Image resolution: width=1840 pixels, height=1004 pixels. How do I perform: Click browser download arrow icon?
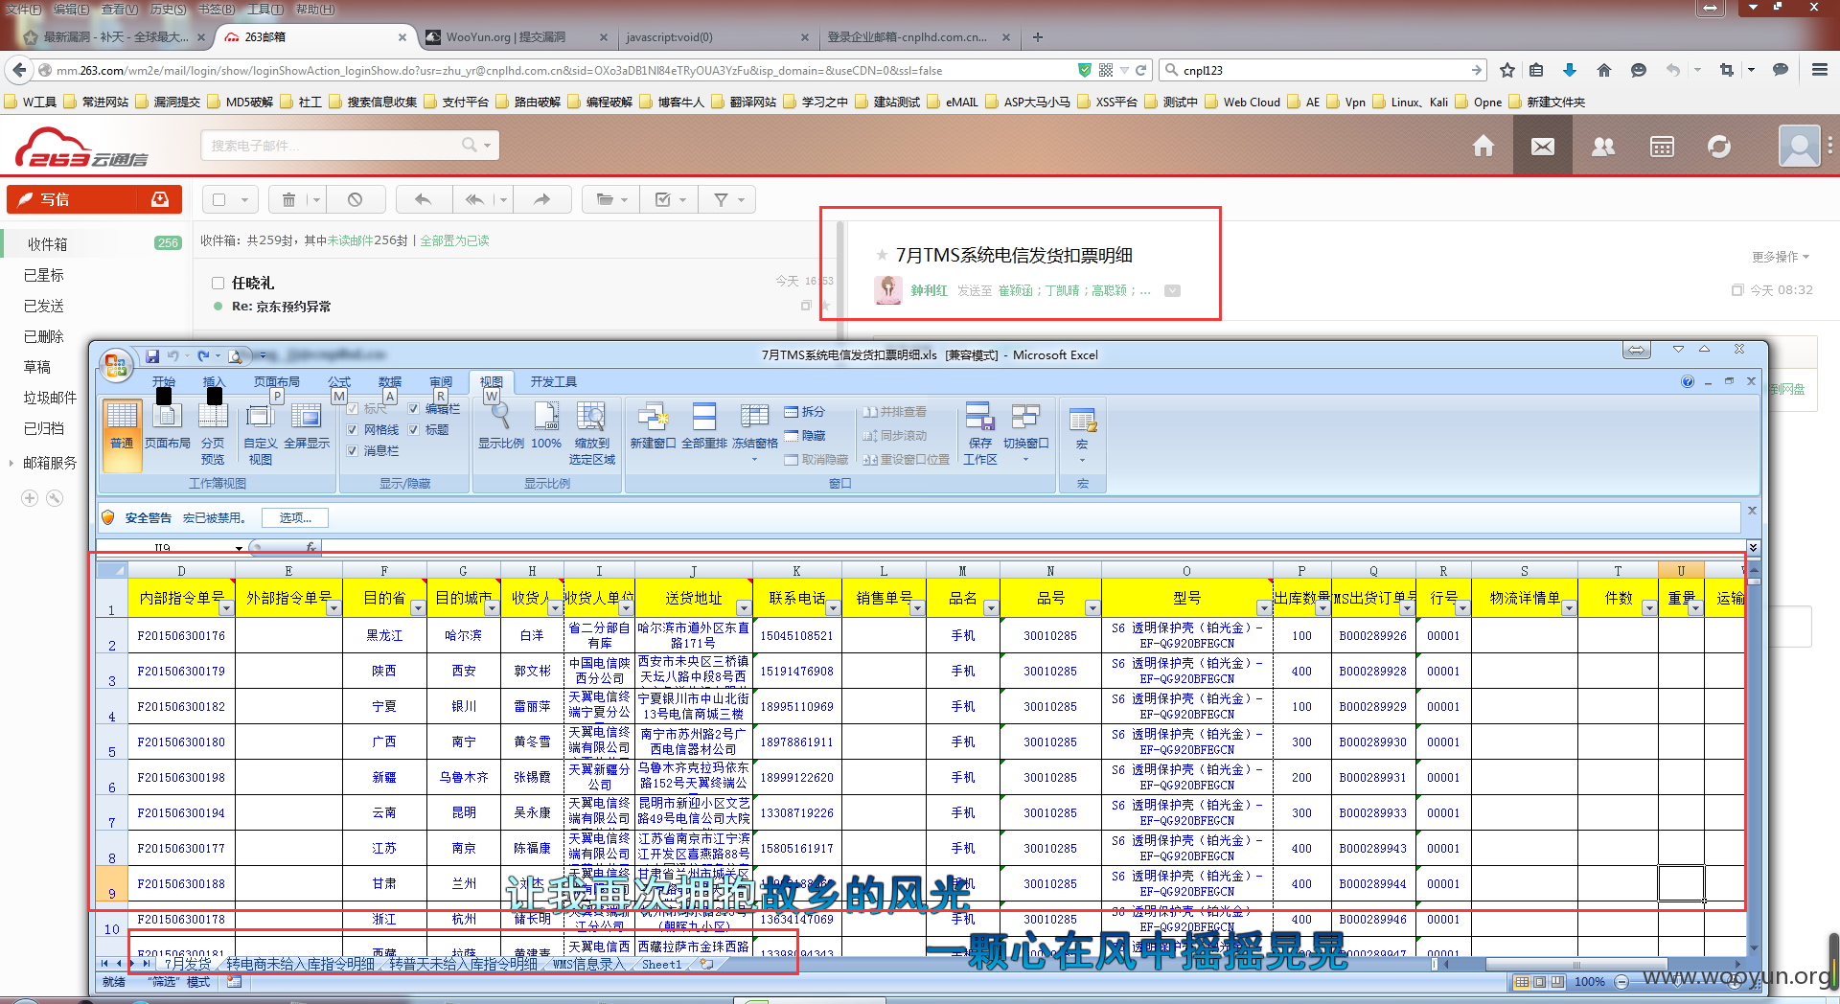coord(1570,70)
